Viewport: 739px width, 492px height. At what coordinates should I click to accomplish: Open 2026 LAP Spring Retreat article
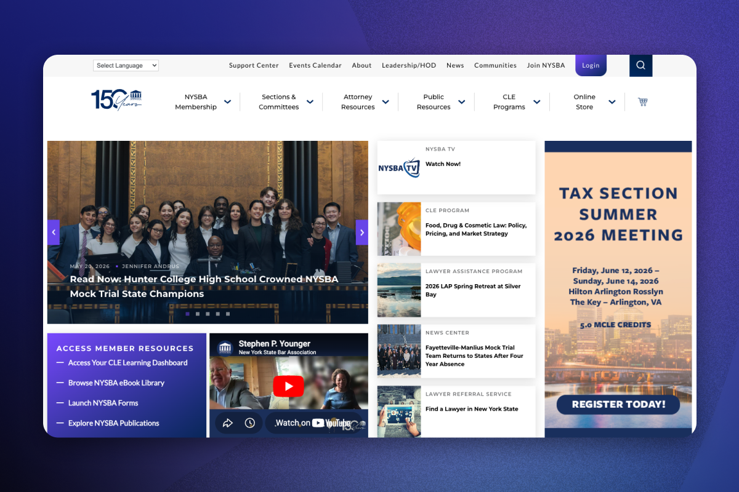[x=473, y=290]
